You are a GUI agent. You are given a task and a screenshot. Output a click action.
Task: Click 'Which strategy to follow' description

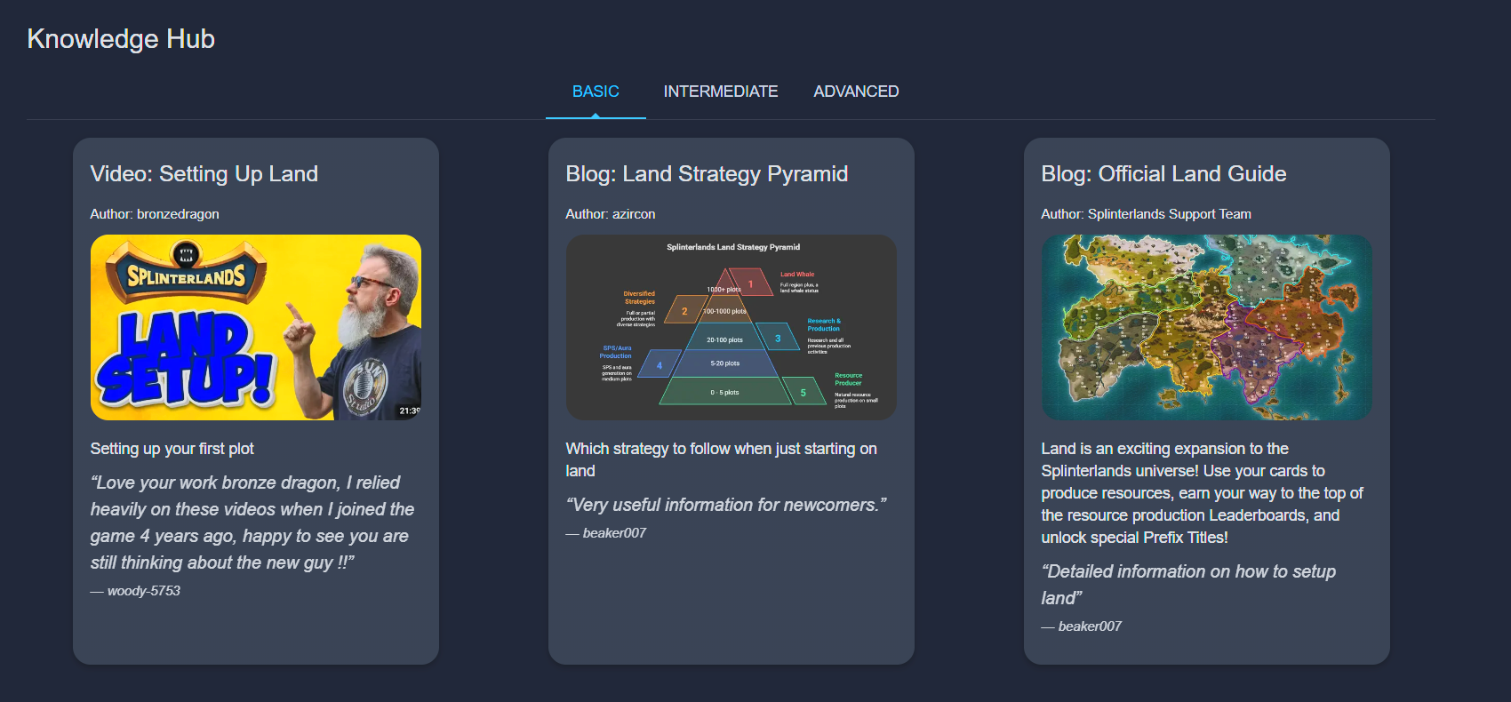[x=722, y=459]
